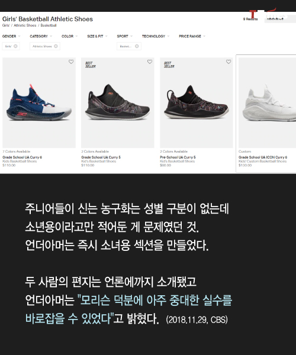Screen dimensions: 296x355
Task: Open the SIZE & FIT filter dropdown
Action: click(x=97, y=36)
